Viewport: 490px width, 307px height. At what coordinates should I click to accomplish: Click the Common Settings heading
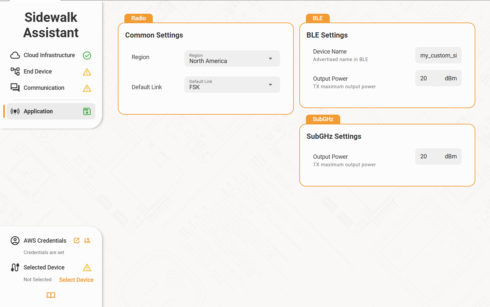tap(154, 35)
